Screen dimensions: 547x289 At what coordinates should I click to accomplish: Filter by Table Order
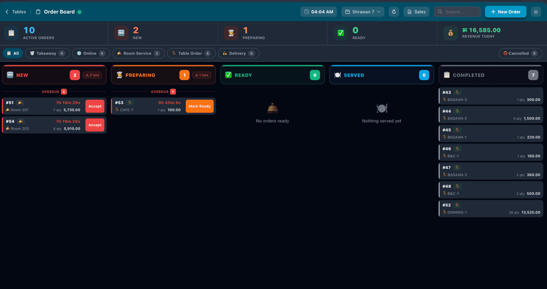[191, 53]
